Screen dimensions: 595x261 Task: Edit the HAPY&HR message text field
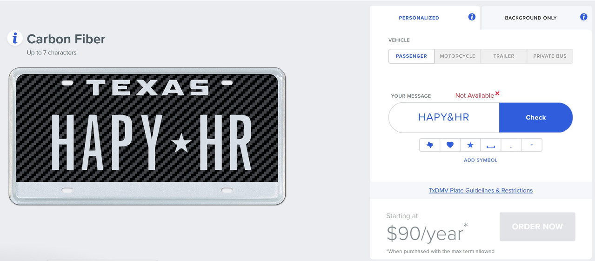click(x=444, y=117)
